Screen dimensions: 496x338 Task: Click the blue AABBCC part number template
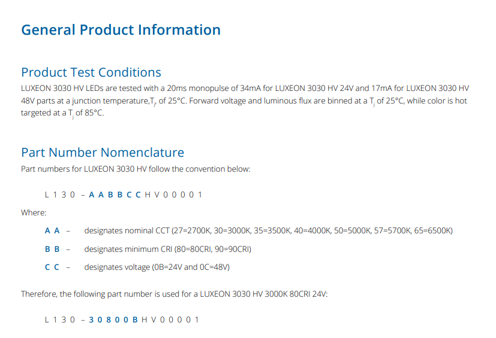tap(116, 195)
